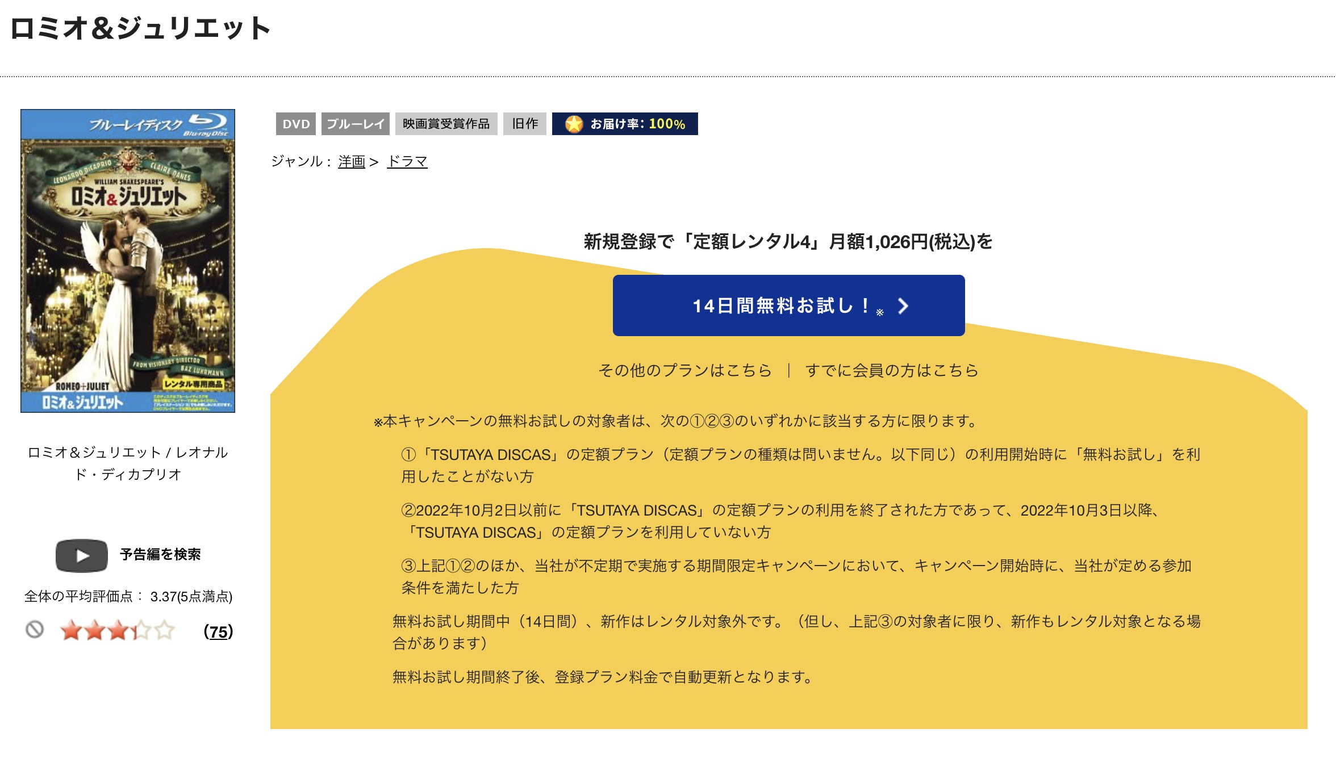The image size is (1336, 762).
Task: Click the chevron arrow on the trial button
Action: tap(903, 306)
